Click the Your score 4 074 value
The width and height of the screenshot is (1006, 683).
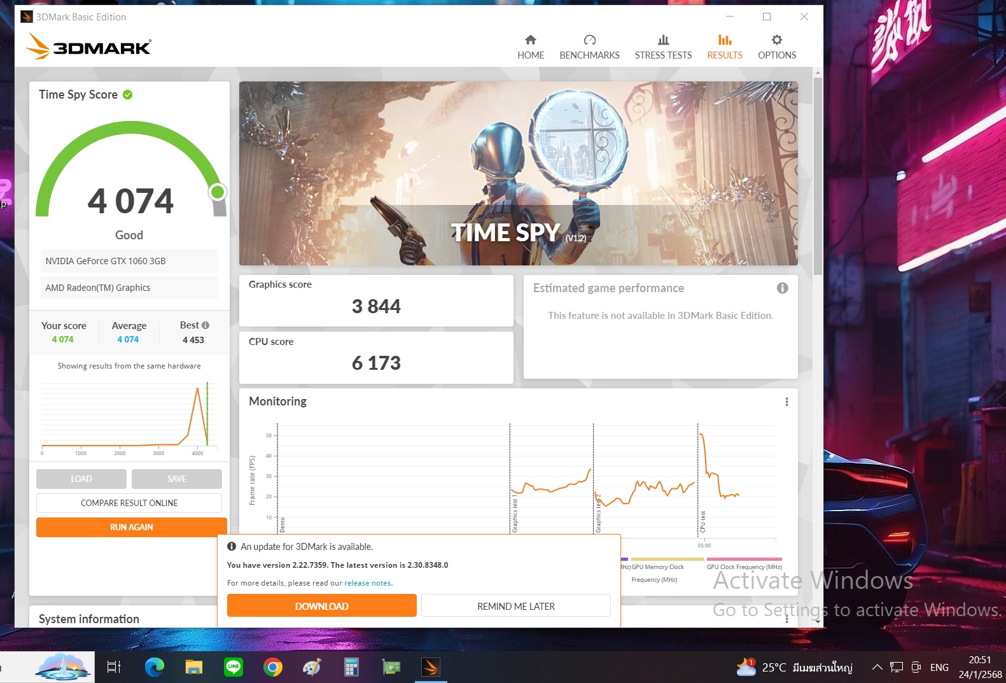click(x=62, y=340)
